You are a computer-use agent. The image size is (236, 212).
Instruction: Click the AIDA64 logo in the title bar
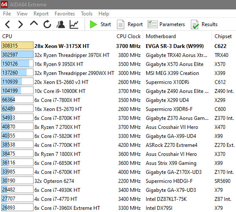pyautogui.click(x=4, y=4)
